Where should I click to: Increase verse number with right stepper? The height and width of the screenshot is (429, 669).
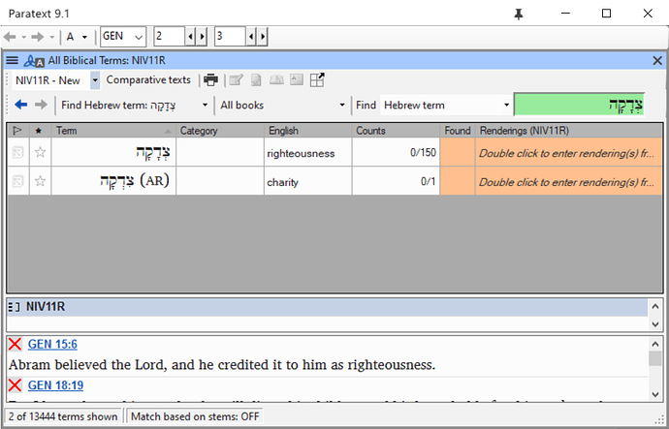(263, 37)
